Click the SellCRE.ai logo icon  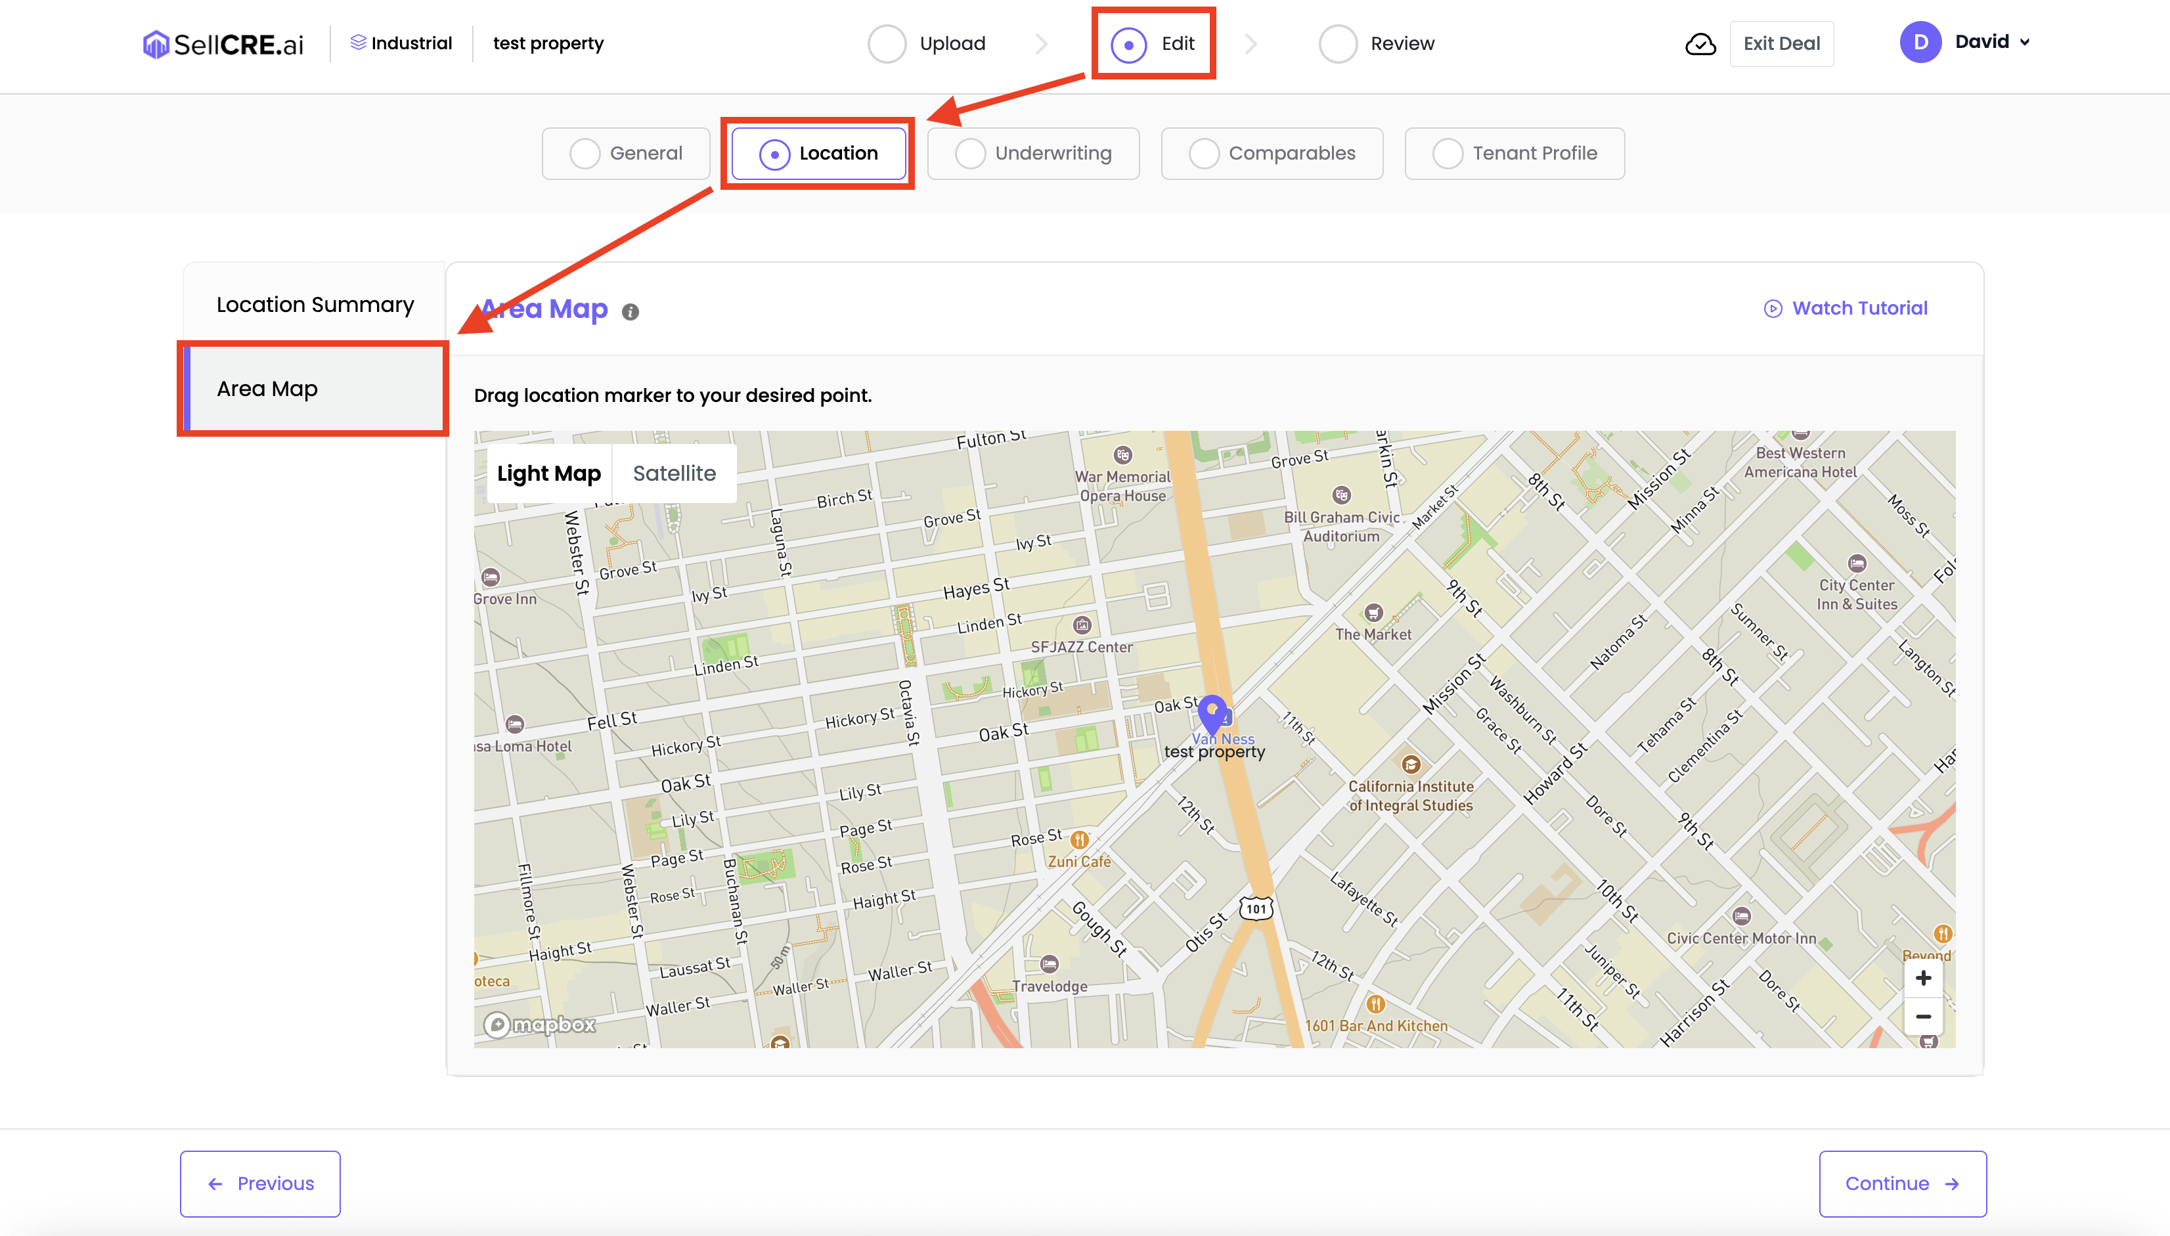click(155, 44)
